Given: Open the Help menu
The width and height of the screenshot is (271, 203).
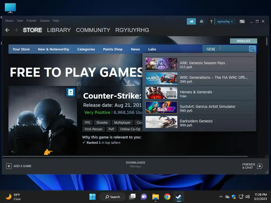Looking at the screenshot, I should 56,21.
